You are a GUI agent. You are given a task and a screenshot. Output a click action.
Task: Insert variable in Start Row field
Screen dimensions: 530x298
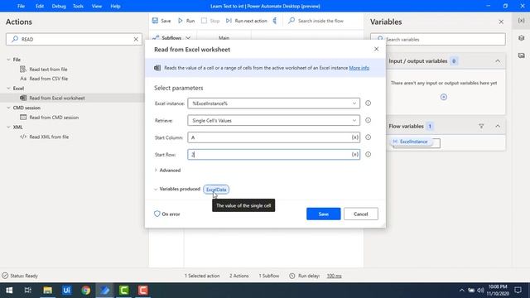click(x=355, y=155)
